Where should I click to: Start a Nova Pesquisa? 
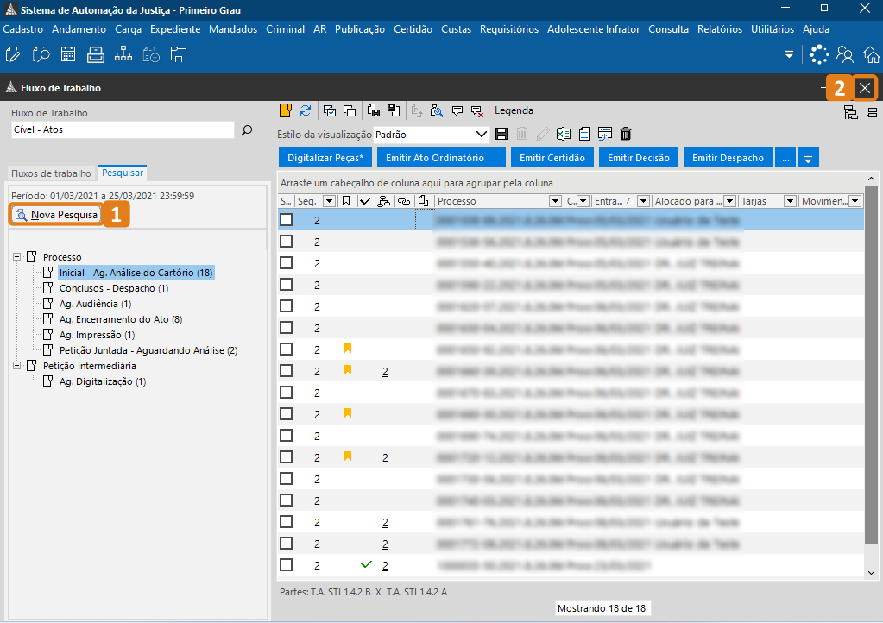pyautogui.click(x=56, y=214)
